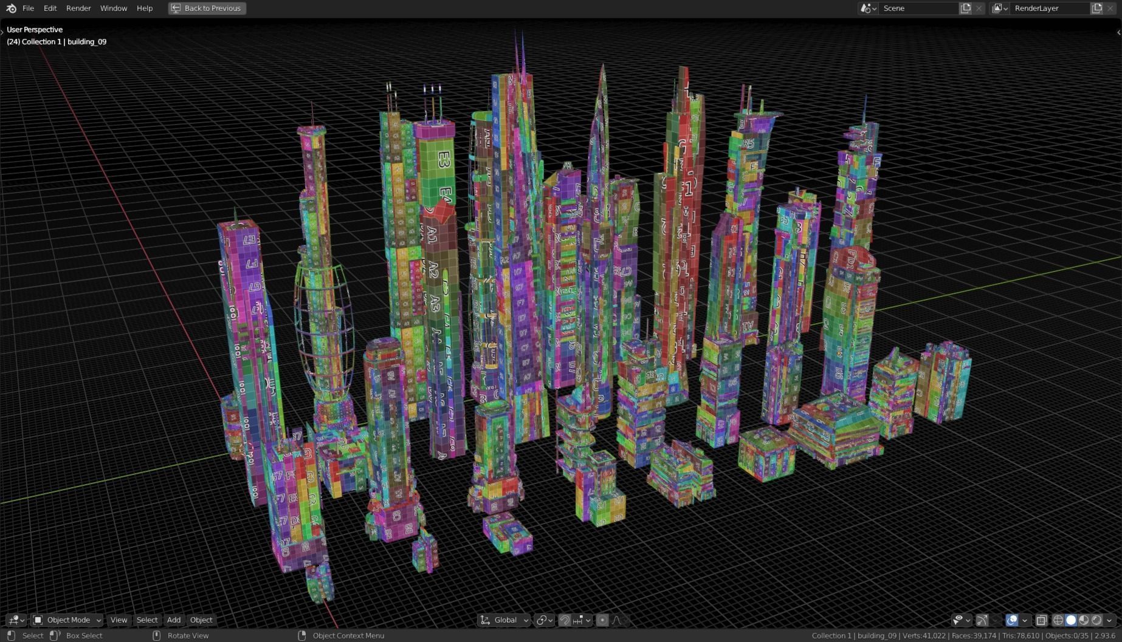The width and height of the screenshot is (1122, 642).
Task: Remove the RenderLayer view layer
Action: tap(1110, 9)
